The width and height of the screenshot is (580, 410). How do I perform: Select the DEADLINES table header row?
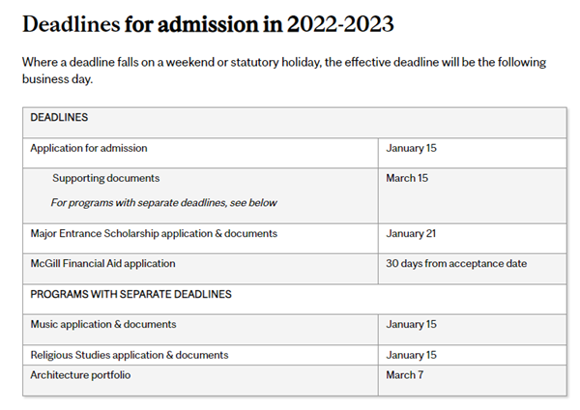[295, 123]
